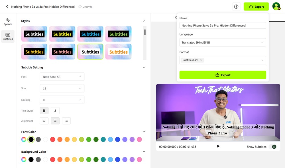Set alignment to right

click(x=66, y=121)
